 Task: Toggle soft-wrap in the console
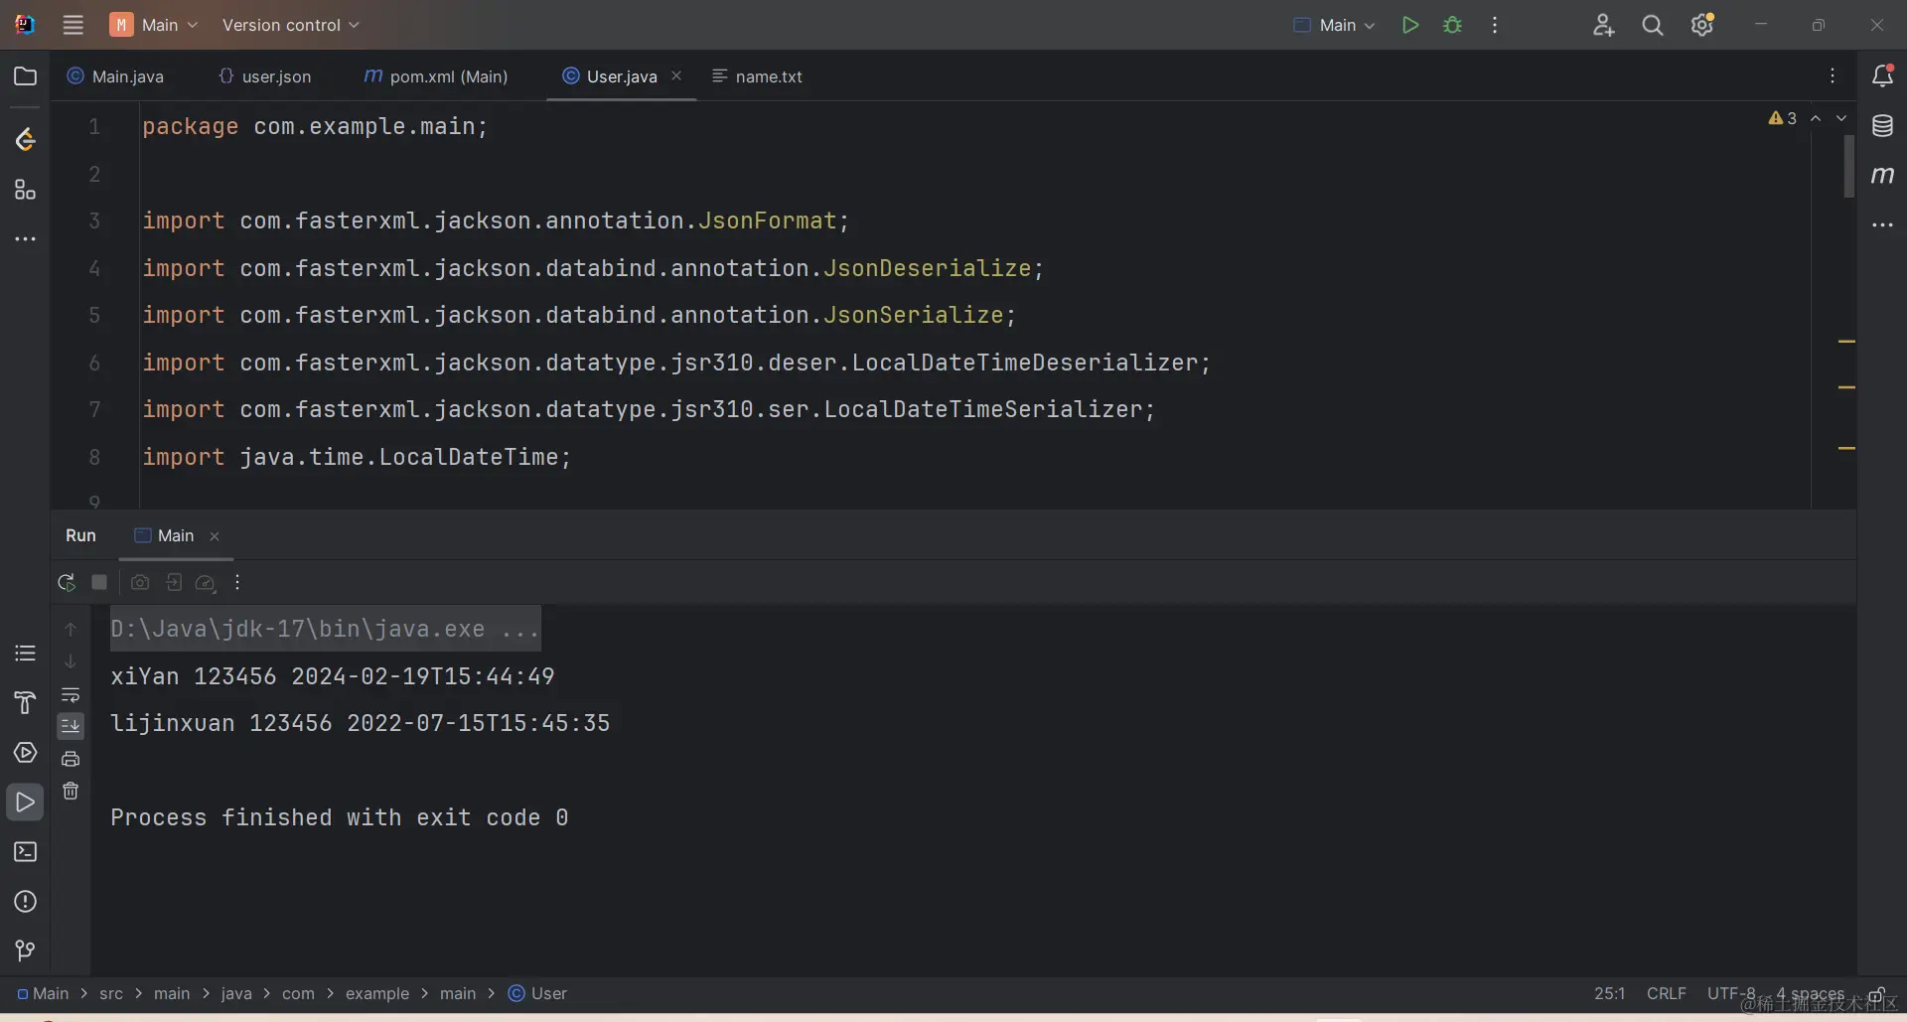tap(71, 694)
